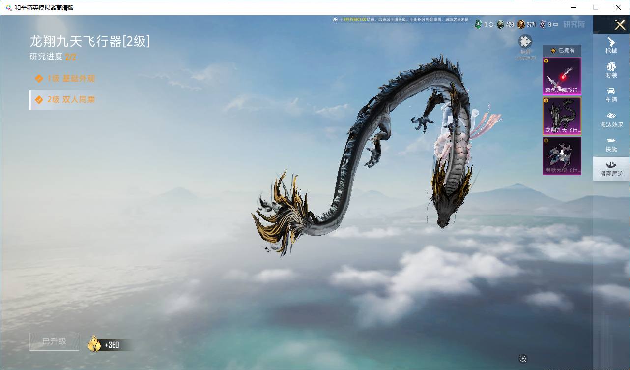Click the 研究进度 2/2 progress text
Image resolution: width=630 pixels, height=370 pixels.
click(x=53, y=57)
